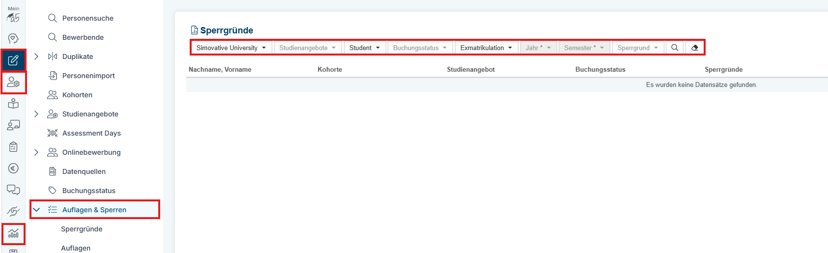This screenshot has width=828, height=253.
Task: Click the Nachname, Vorname column header
Action: tap(220, 70)
